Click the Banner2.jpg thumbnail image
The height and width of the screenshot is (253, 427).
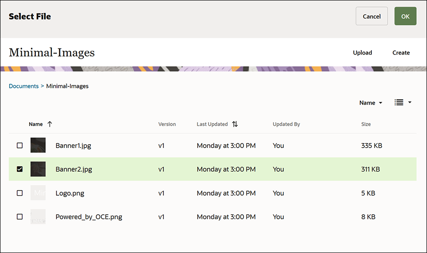[x=38, y=169]
